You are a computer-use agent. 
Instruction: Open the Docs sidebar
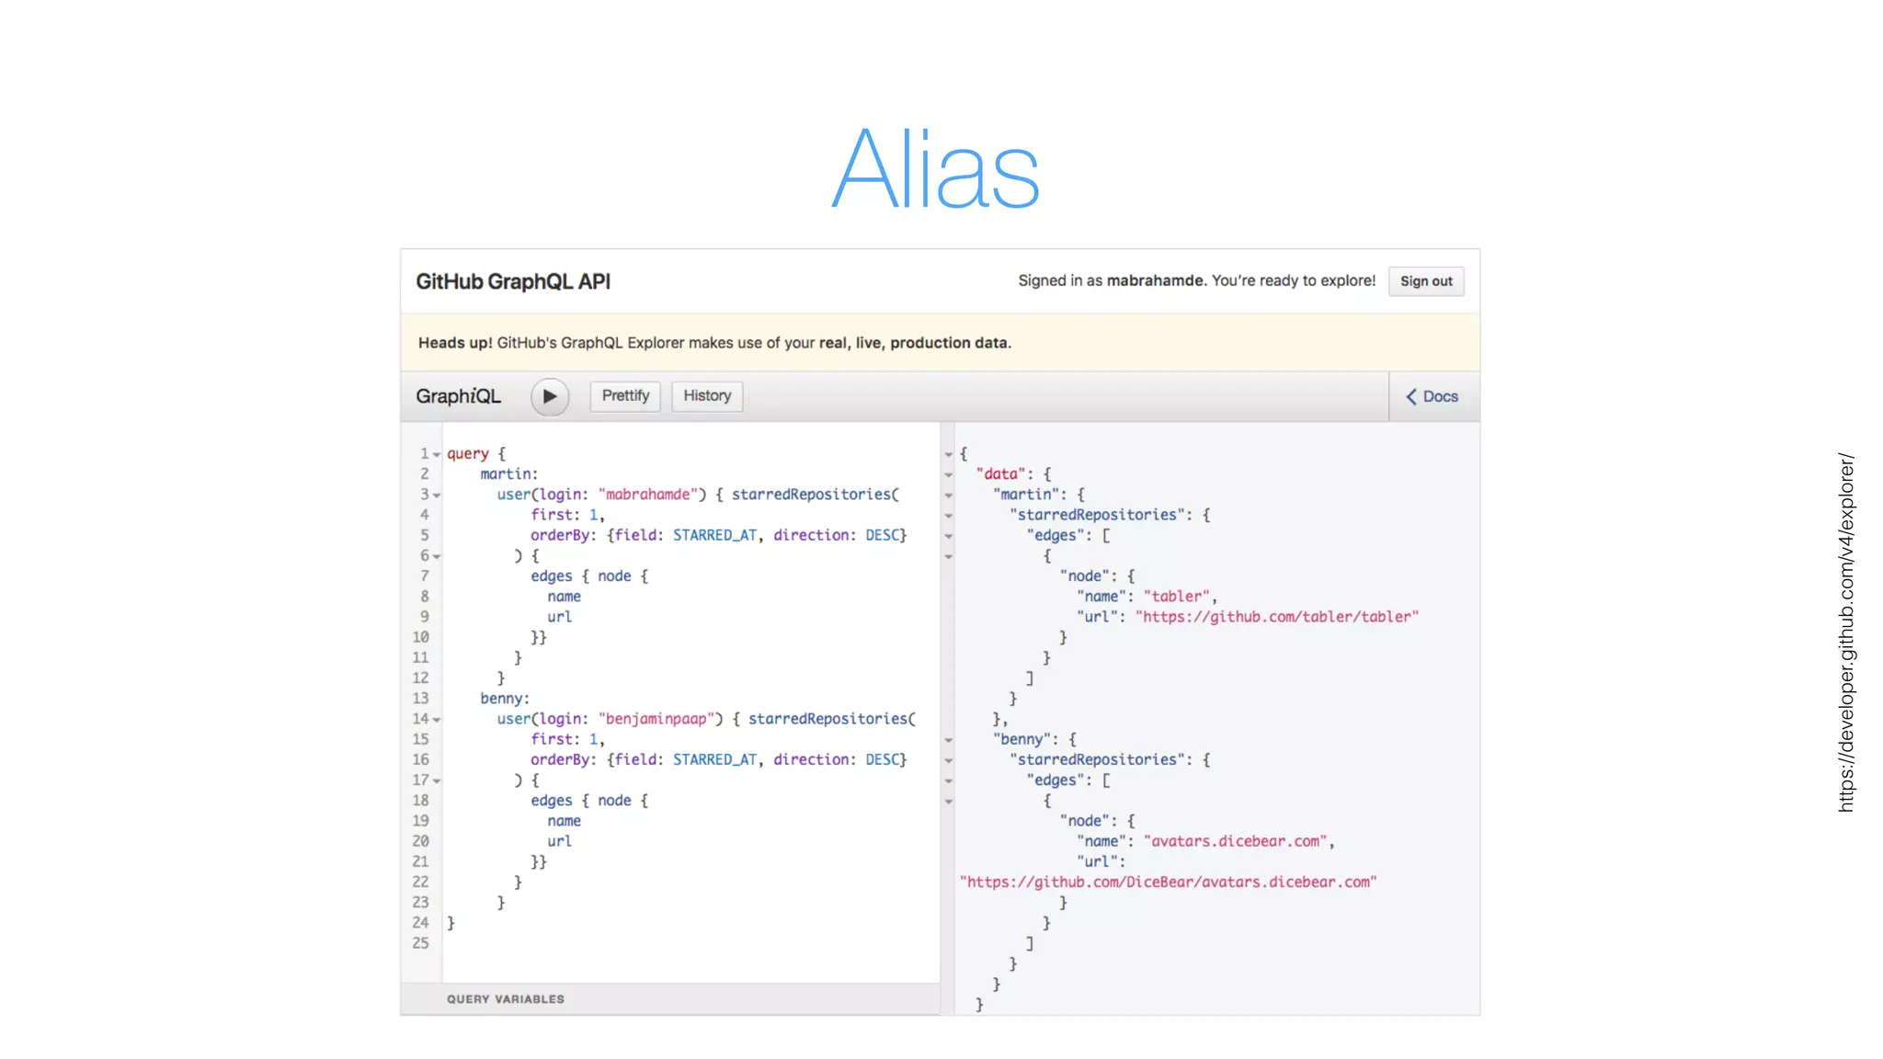coord(1434,396)
